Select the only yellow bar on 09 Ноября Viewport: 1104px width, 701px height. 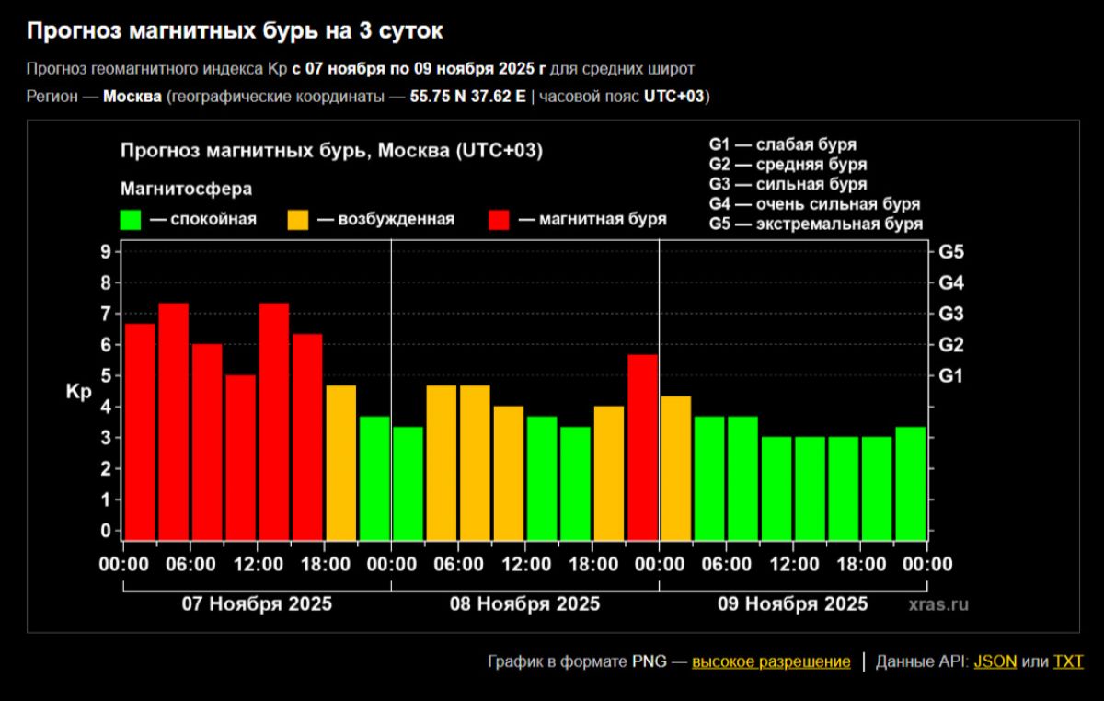676,467
